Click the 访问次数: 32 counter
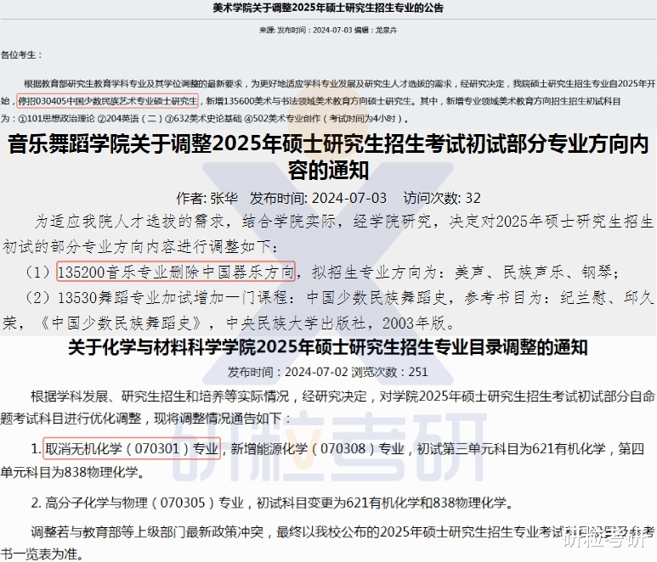Screen dimensions: 657x562 tap(442, 199)
